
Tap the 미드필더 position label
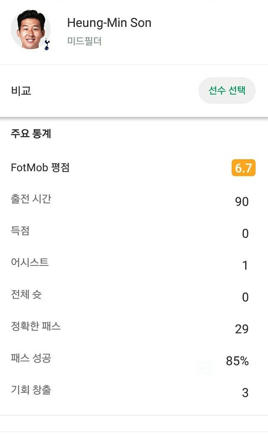(x=84, y=41)
